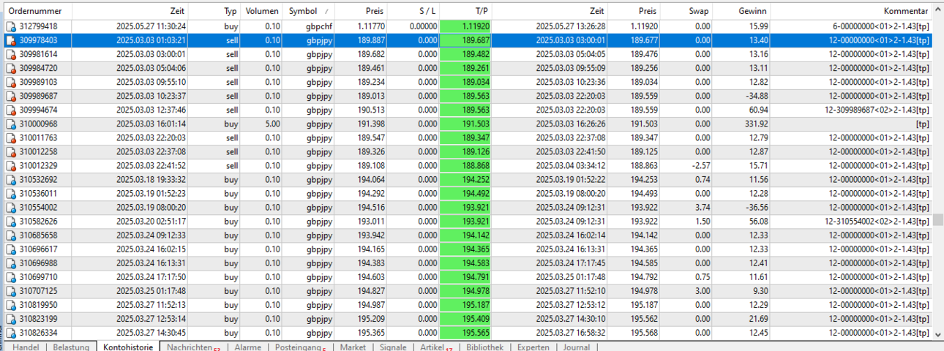Click the Volumen column header
The height and width of the screenshot is (351, 944).
click(x=262, y=11)
